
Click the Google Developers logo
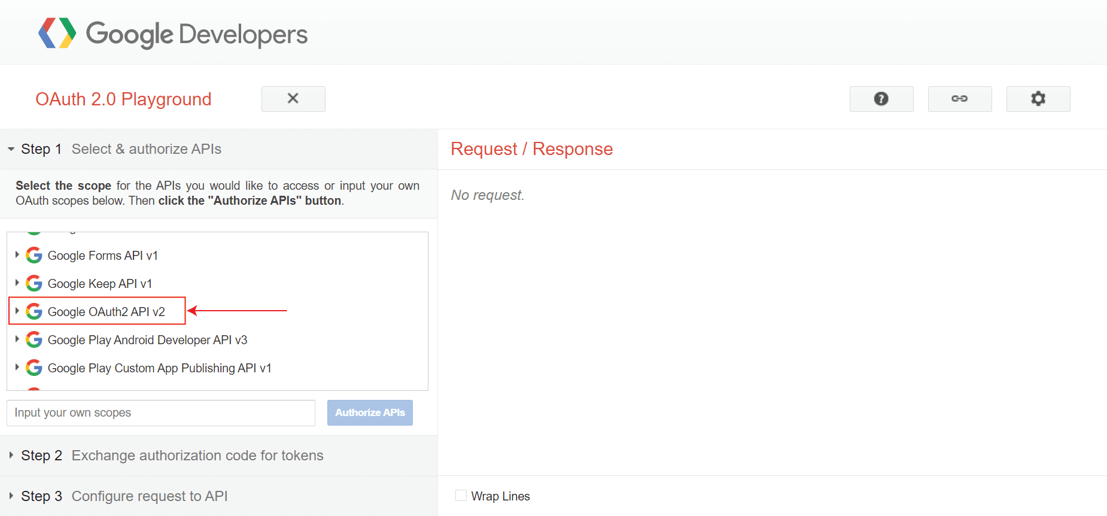[173, 34]
